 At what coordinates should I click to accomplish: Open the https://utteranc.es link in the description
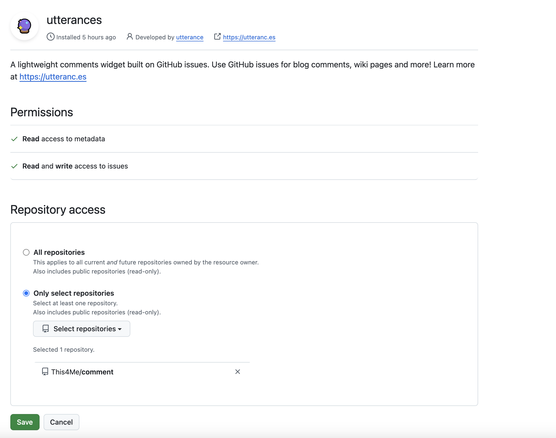[53, 77]
